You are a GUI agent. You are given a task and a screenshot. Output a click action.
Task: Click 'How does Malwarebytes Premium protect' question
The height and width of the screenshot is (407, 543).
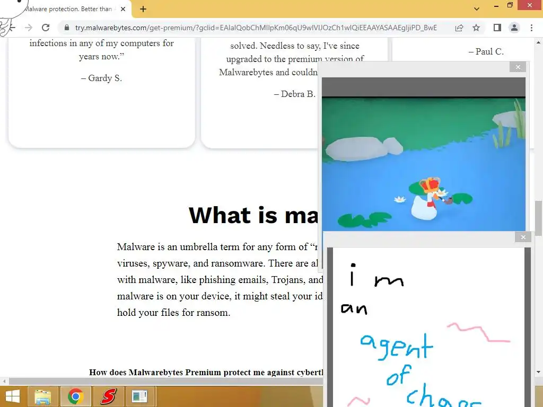206,373
